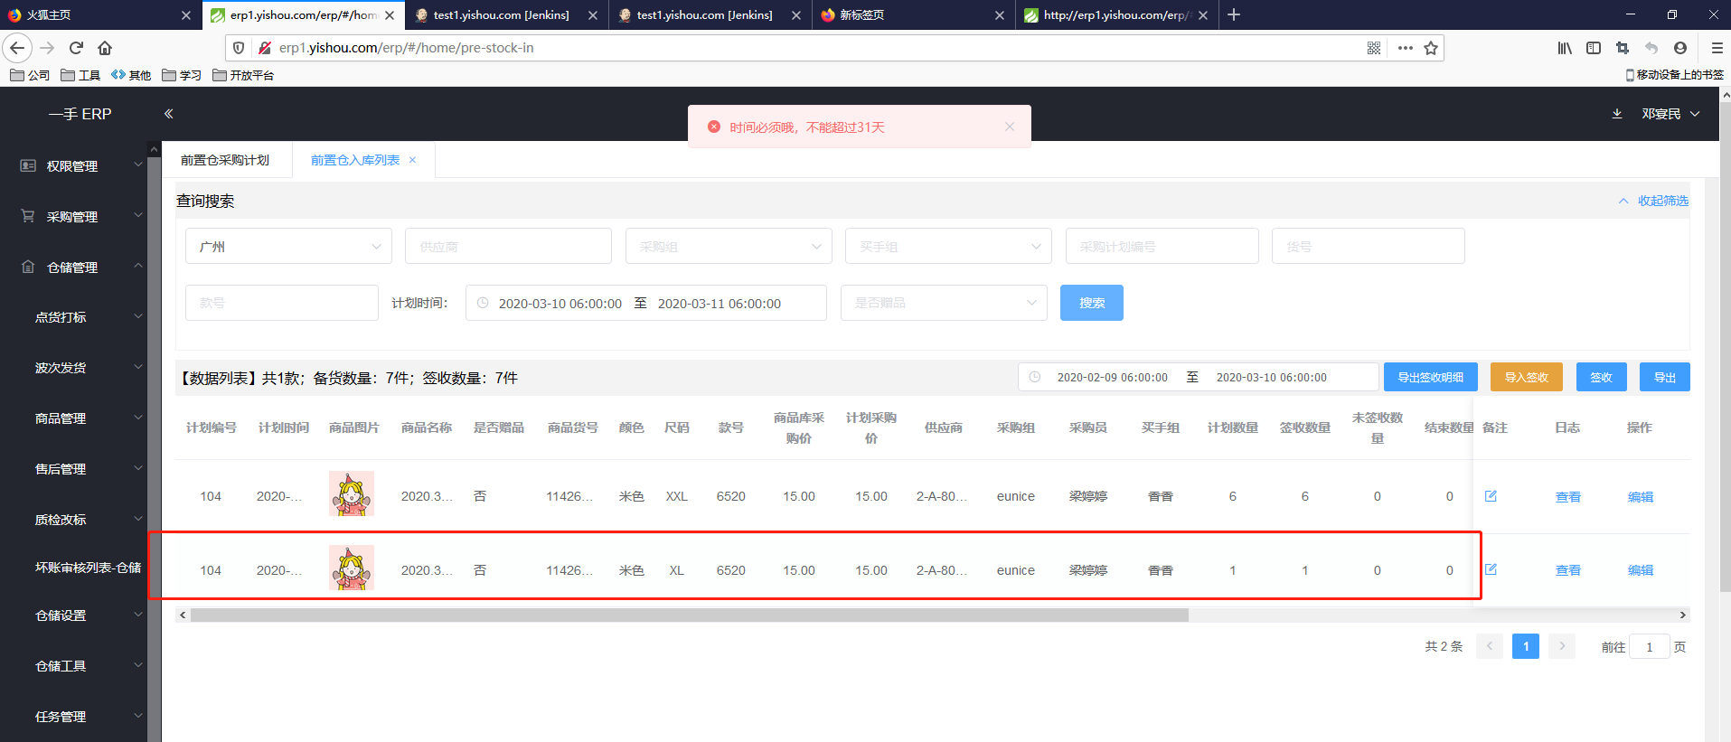Click the blue 搜索 button
Viewport: 1731px width, 742px height.
pos(1092,303)
